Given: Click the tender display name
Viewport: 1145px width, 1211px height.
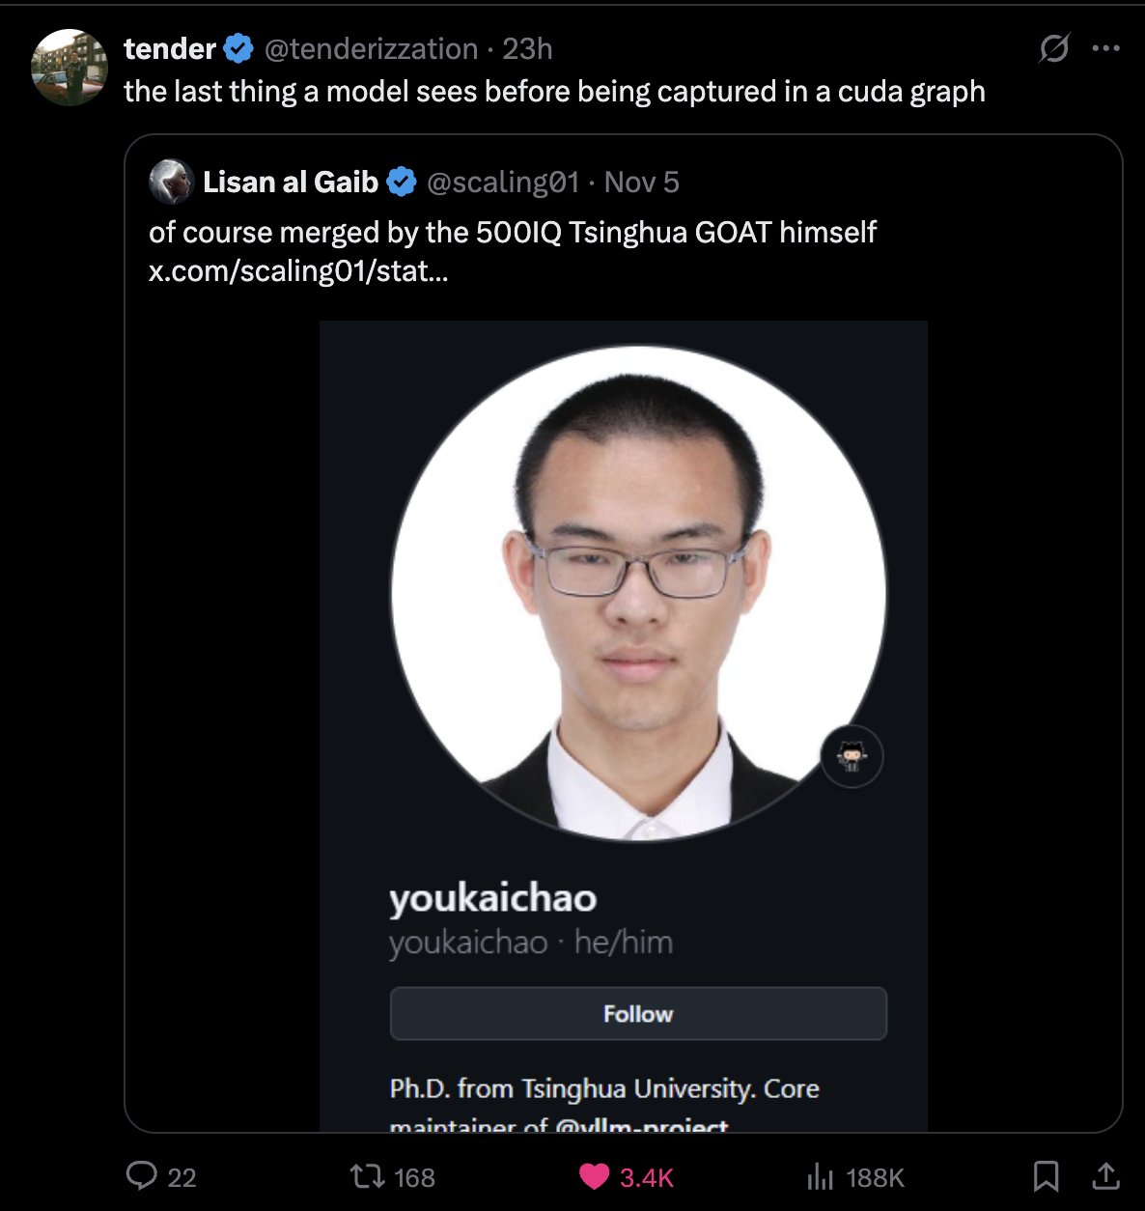Looking at the screenshot, I should click(x=169, y=48).
